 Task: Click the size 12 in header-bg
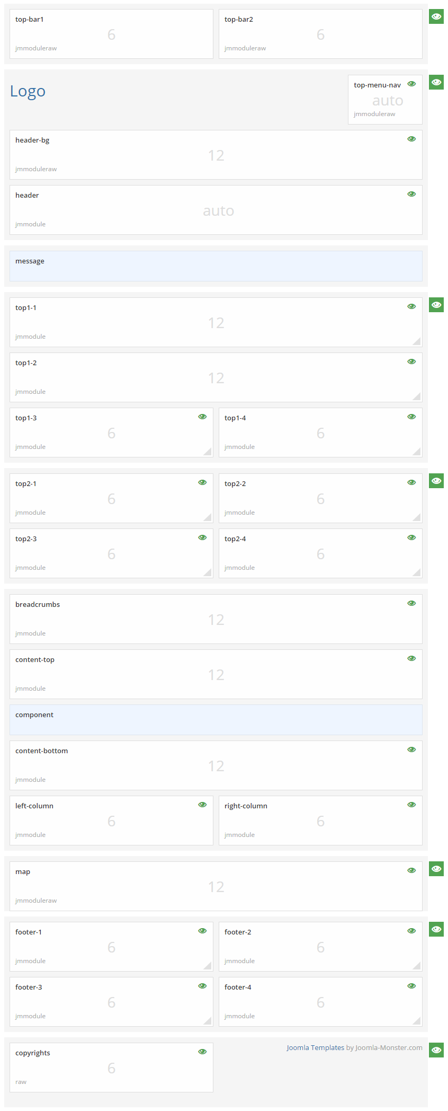216,156
